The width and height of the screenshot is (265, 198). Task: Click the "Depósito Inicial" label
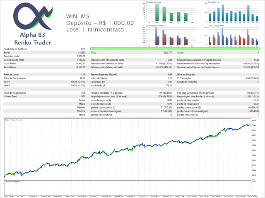pyautogui.click(x=12, y=56)
